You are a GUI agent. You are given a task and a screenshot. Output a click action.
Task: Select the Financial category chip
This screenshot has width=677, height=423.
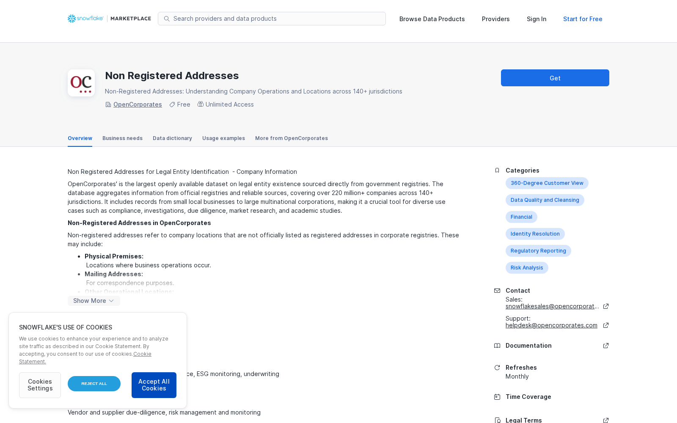[521, 217]
